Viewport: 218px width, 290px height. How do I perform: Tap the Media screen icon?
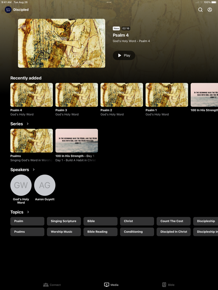106,285
